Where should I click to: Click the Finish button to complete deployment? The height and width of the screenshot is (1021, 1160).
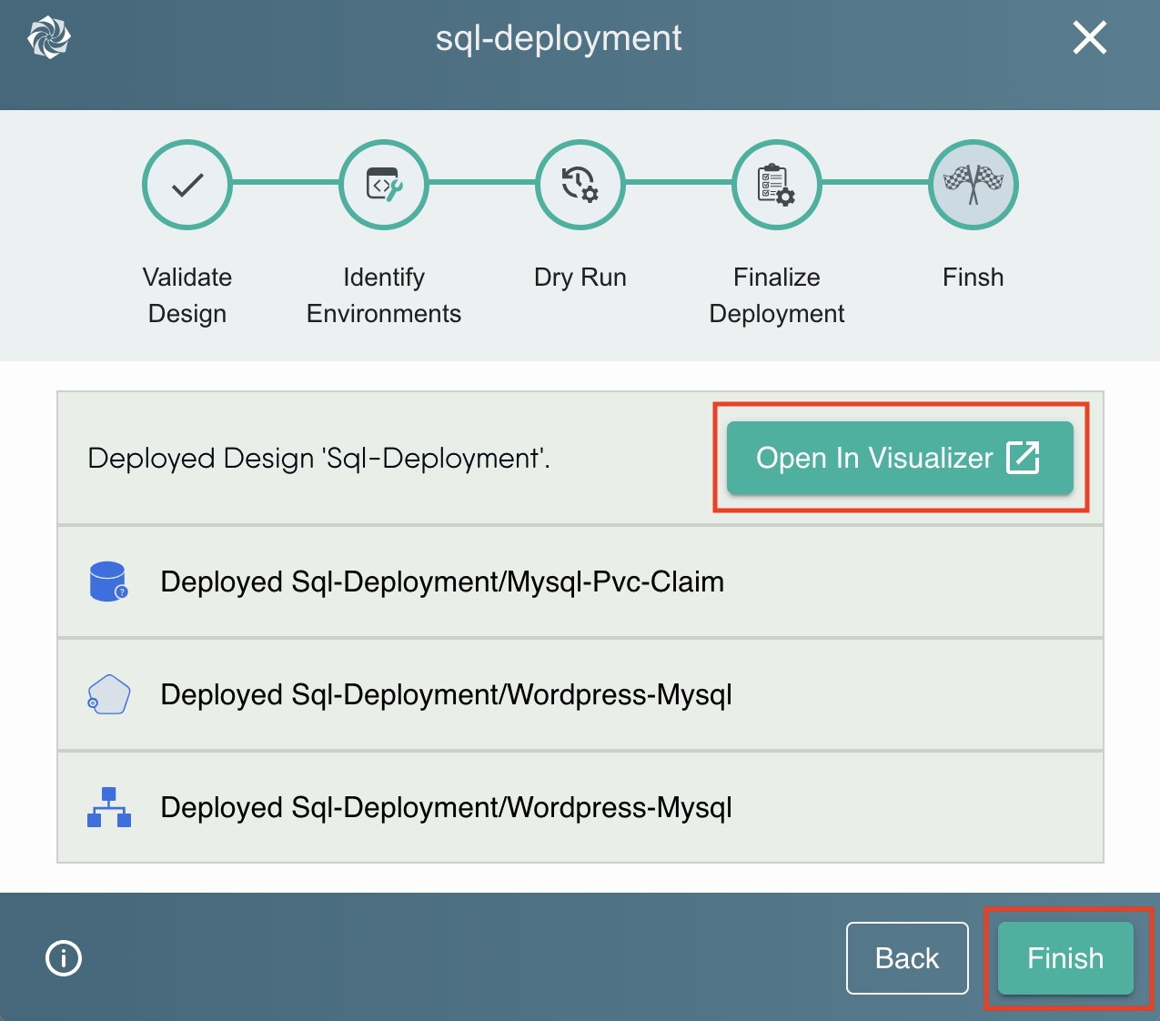coord(1064,958)
